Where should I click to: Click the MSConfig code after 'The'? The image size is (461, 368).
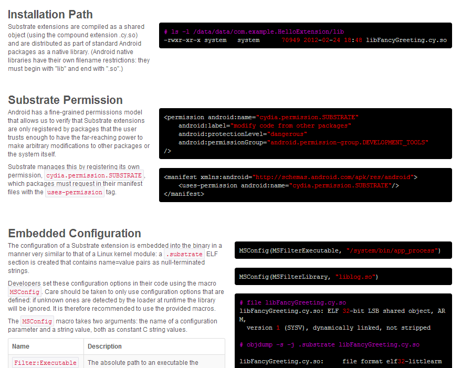[37, 321]
